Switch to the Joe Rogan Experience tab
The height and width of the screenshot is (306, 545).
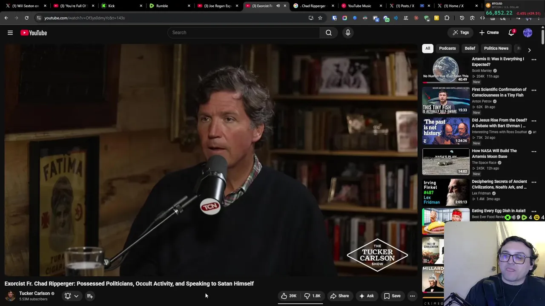(218, 6)
